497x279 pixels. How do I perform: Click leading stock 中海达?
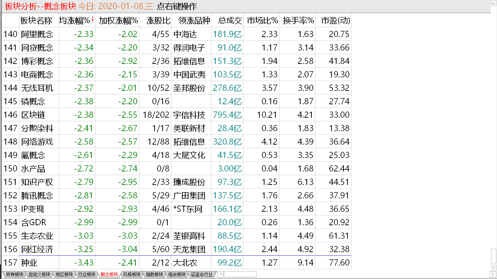(x=185, y=34)
